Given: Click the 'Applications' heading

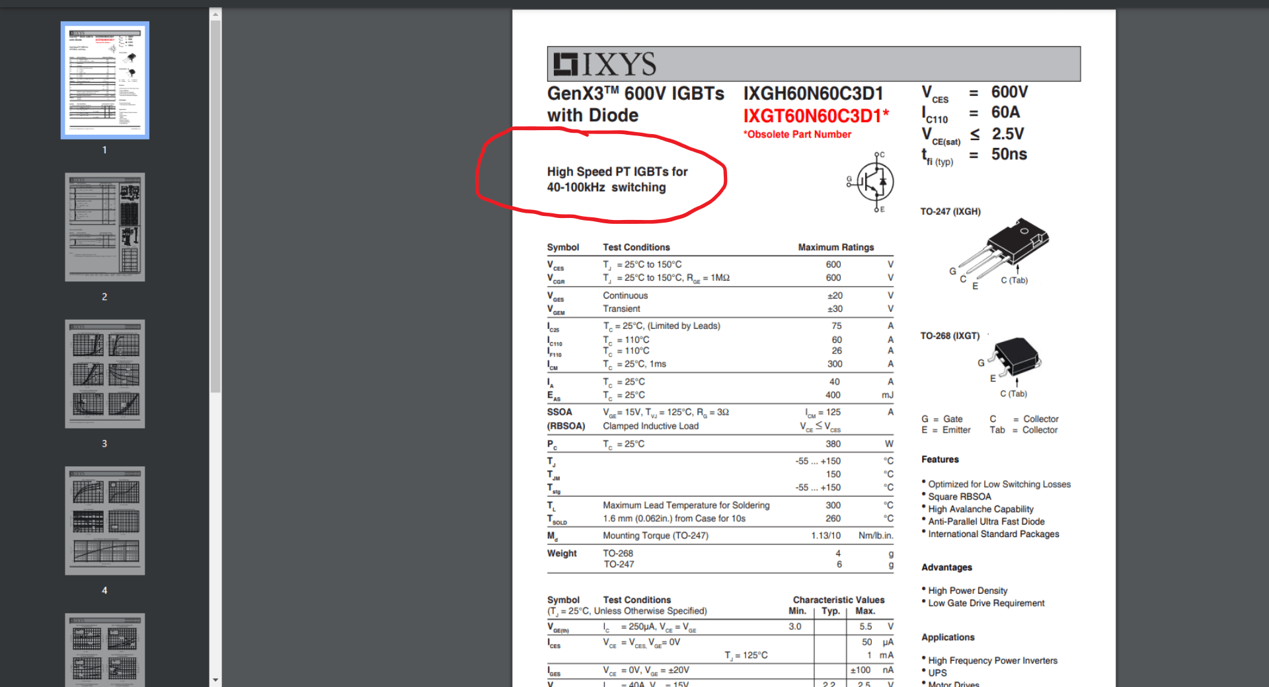Looking at the screenshot, I should tap(948, 637).
